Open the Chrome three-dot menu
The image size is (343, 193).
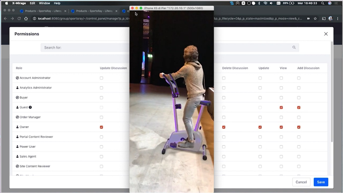click(x=338, y=19)
